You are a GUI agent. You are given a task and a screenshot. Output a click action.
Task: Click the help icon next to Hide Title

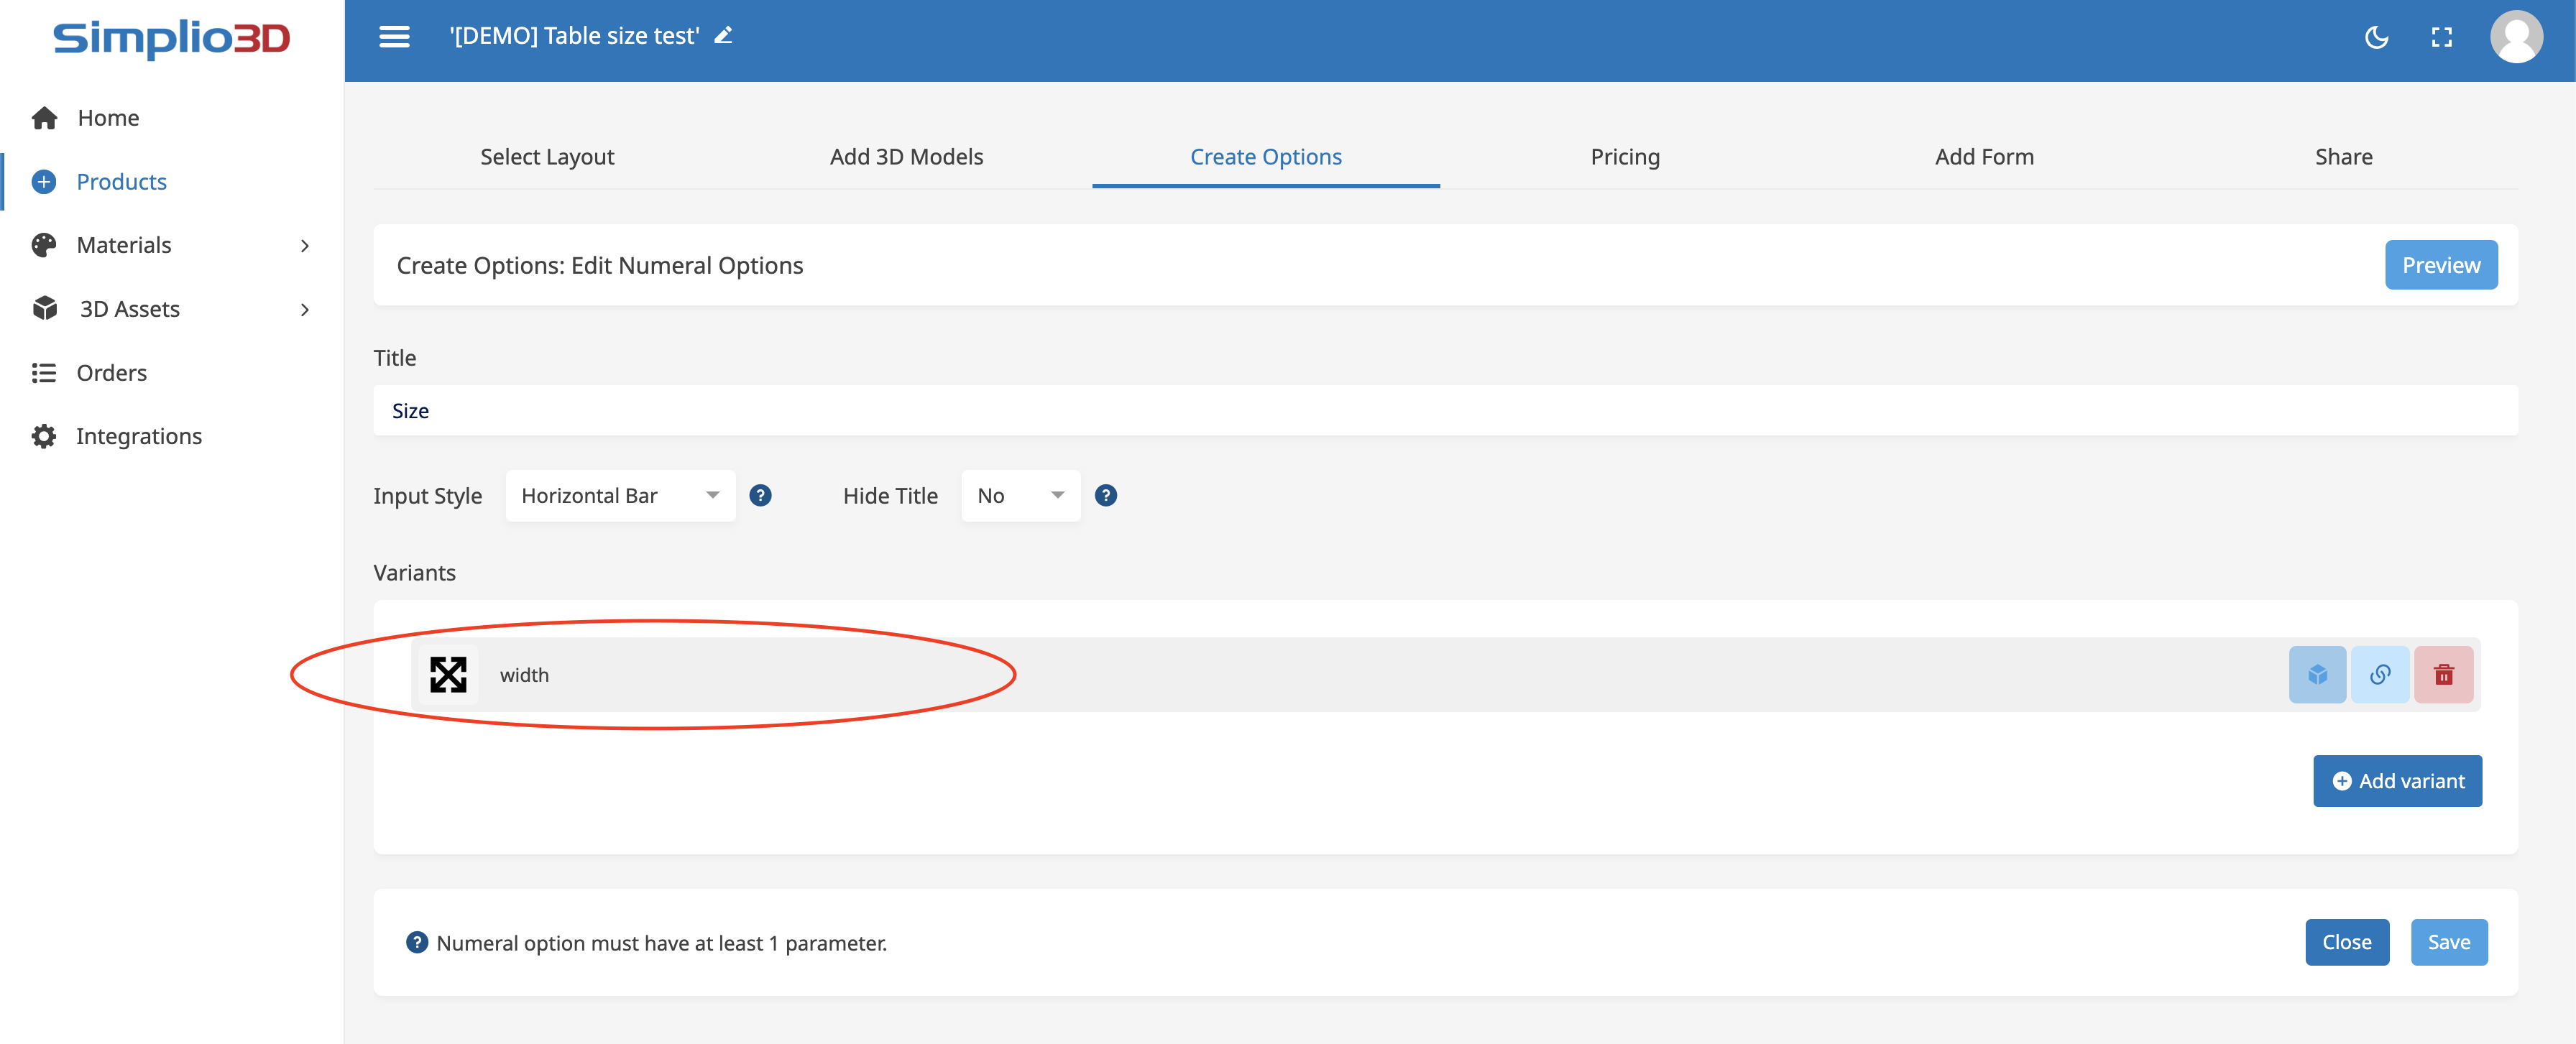[1105, 496]
